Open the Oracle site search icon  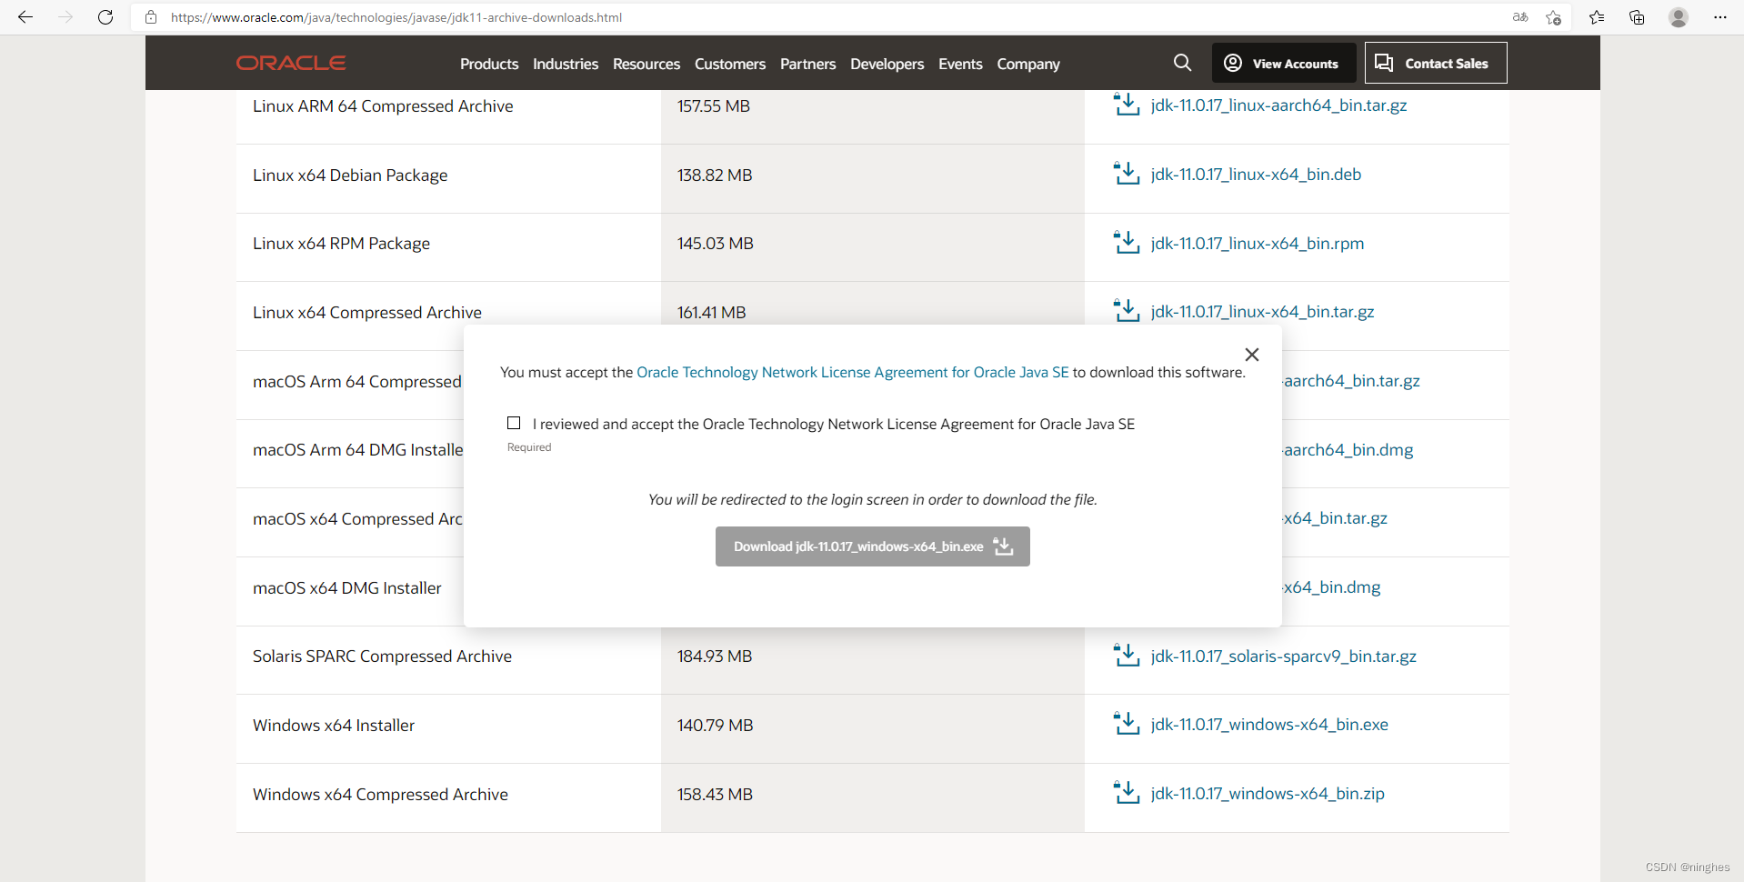coord(1182,63)
